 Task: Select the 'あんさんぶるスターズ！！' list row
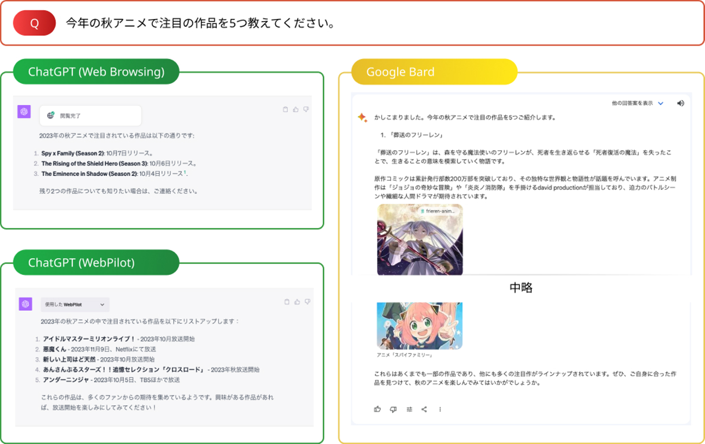[x=147, y=370]
